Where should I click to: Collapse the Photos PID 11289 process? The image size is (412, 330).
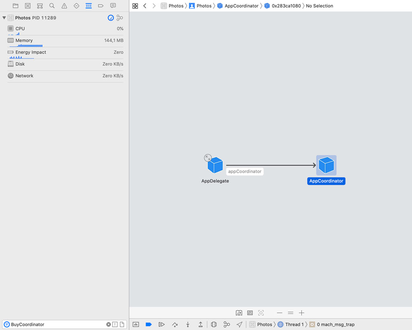(4, 18)
